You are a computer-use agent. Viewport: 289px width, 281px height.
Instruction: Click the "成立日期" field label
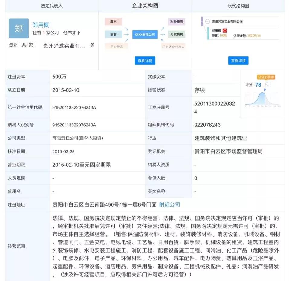pyautogui.click(x=16, y=90)
